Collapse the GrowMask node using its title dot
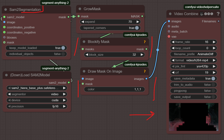 point(80,9)
